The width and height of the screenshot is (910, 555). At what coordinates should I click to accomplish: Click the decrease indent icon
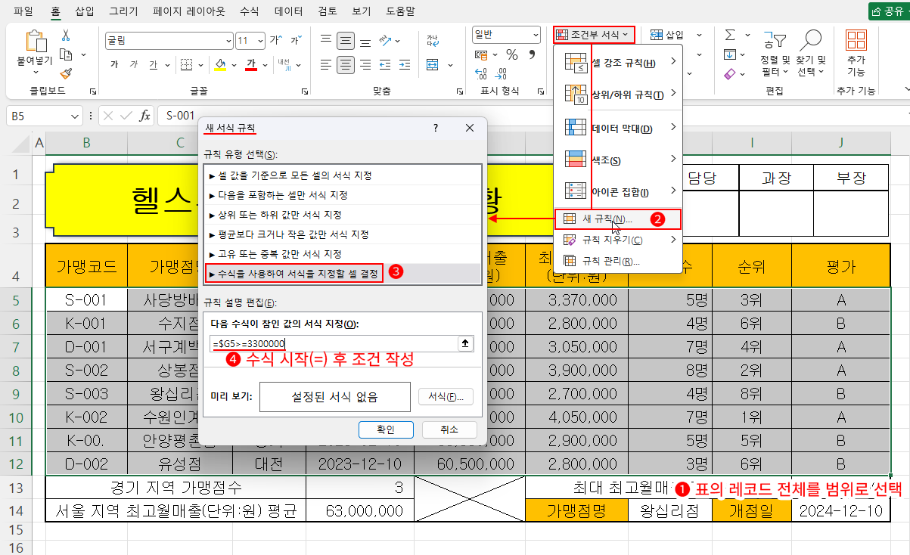point(387,65)
